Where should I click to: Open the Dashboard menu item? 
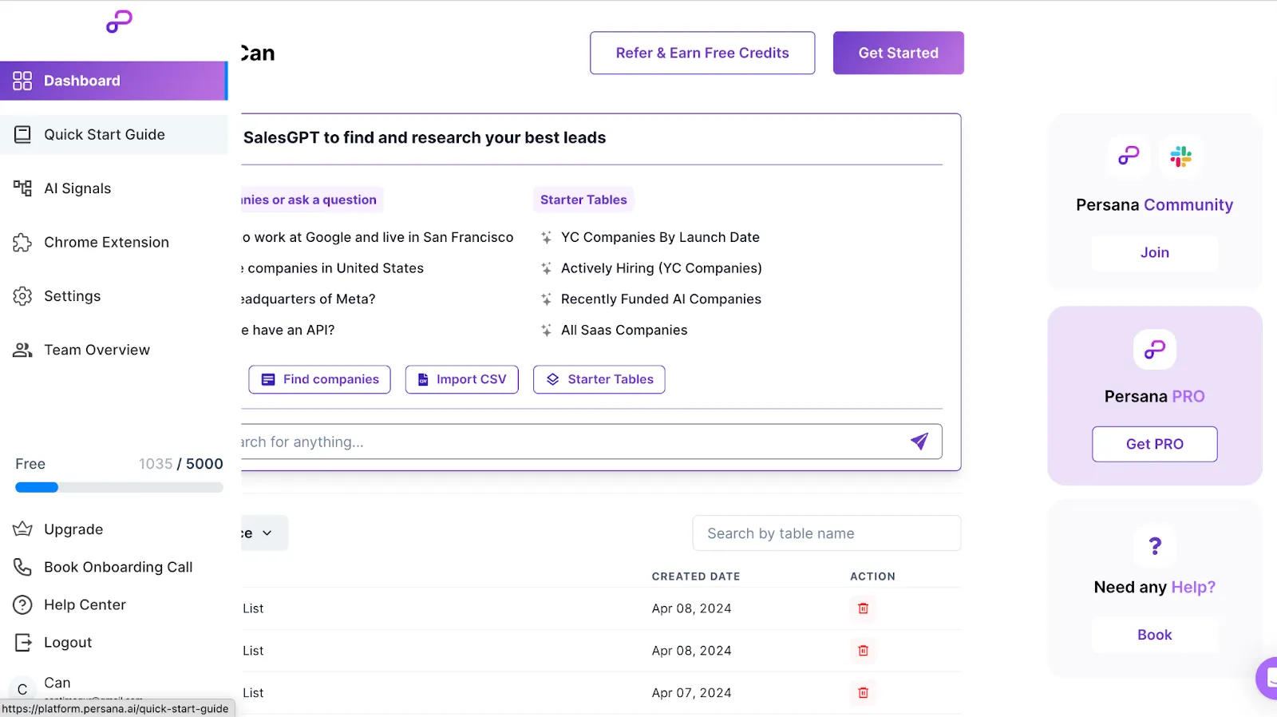coord(113,81)
